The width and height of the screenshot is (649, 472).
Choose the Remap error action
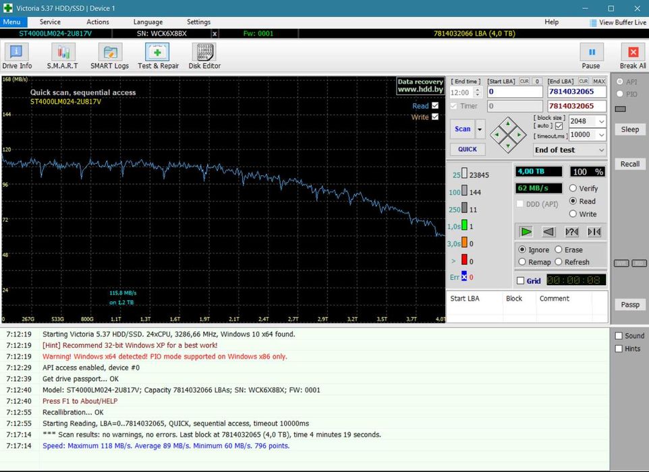pyautogui.click(x=522, y=262)
